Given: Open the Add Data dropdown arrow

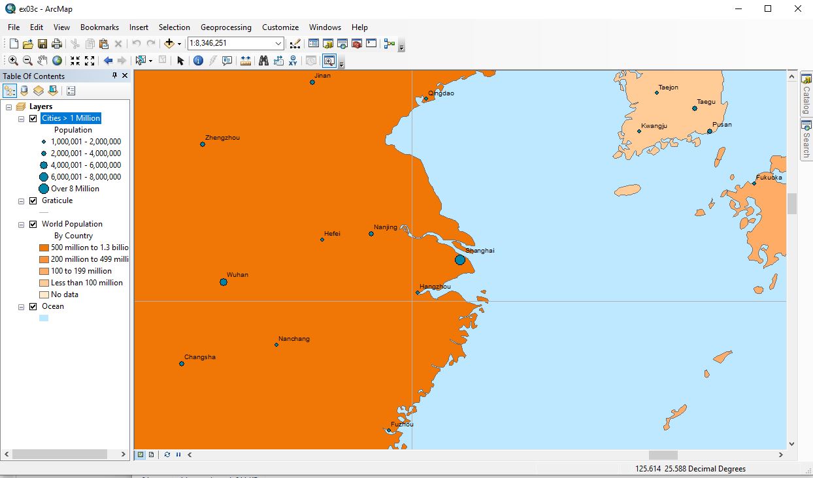Looking at the screenshot, I should coord(179,44).
